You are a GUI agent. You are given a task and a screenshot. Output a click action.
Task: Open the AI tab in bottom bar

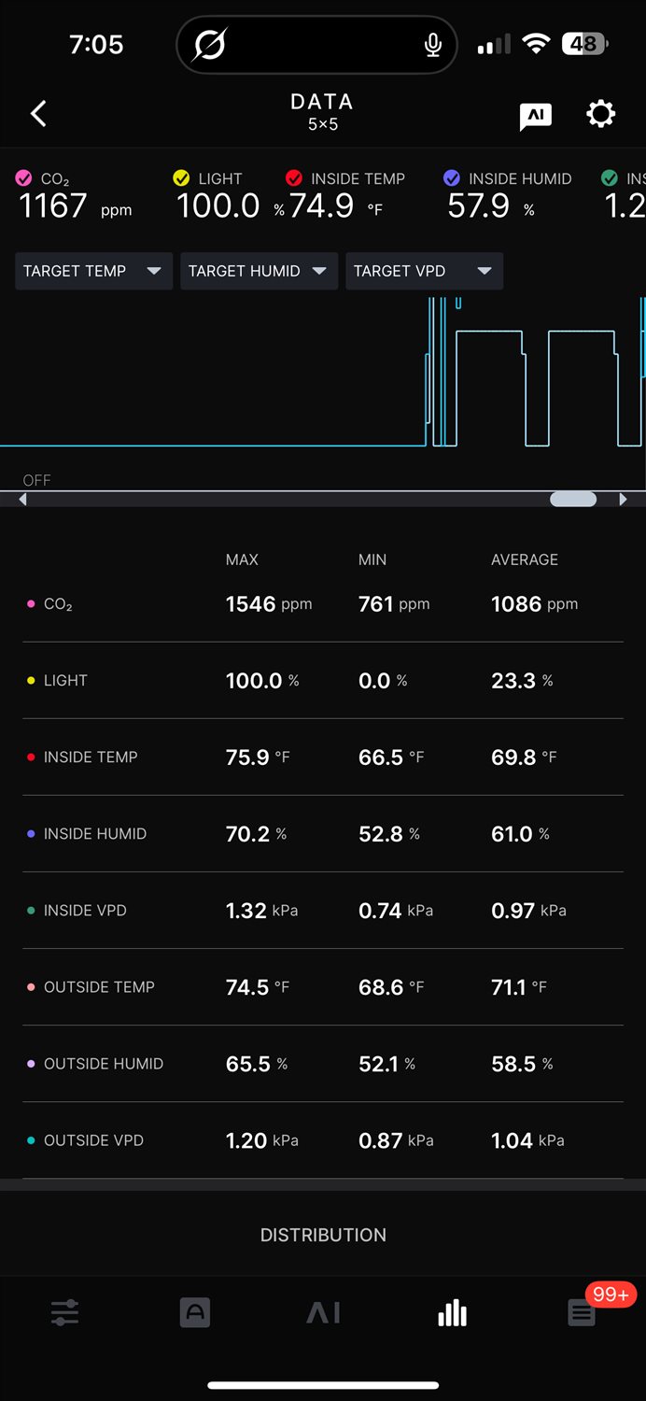click(x=323, y=1313)
